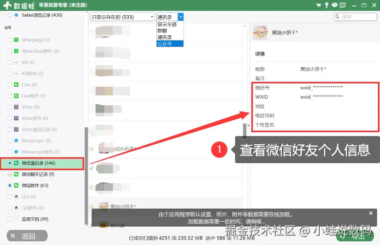Screen dimensions: 380x245
Task: Click the WhatsApp (0) app icon
Action: pos(16,40)
